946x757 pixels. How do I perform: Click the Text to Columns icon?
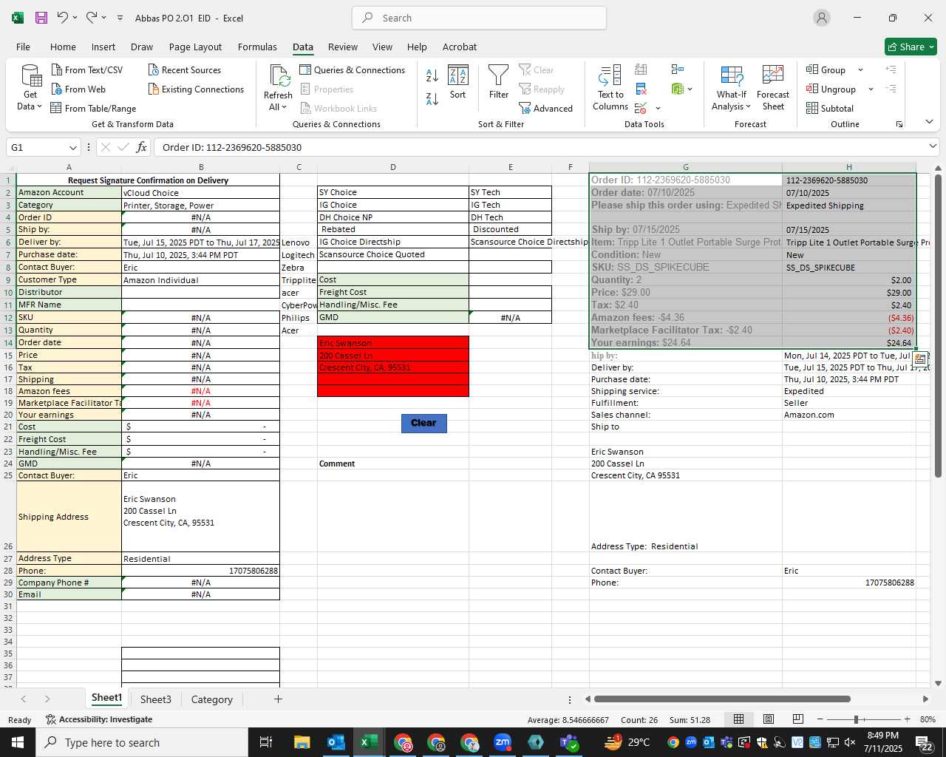pyautogui.click(x=610, y=89)
